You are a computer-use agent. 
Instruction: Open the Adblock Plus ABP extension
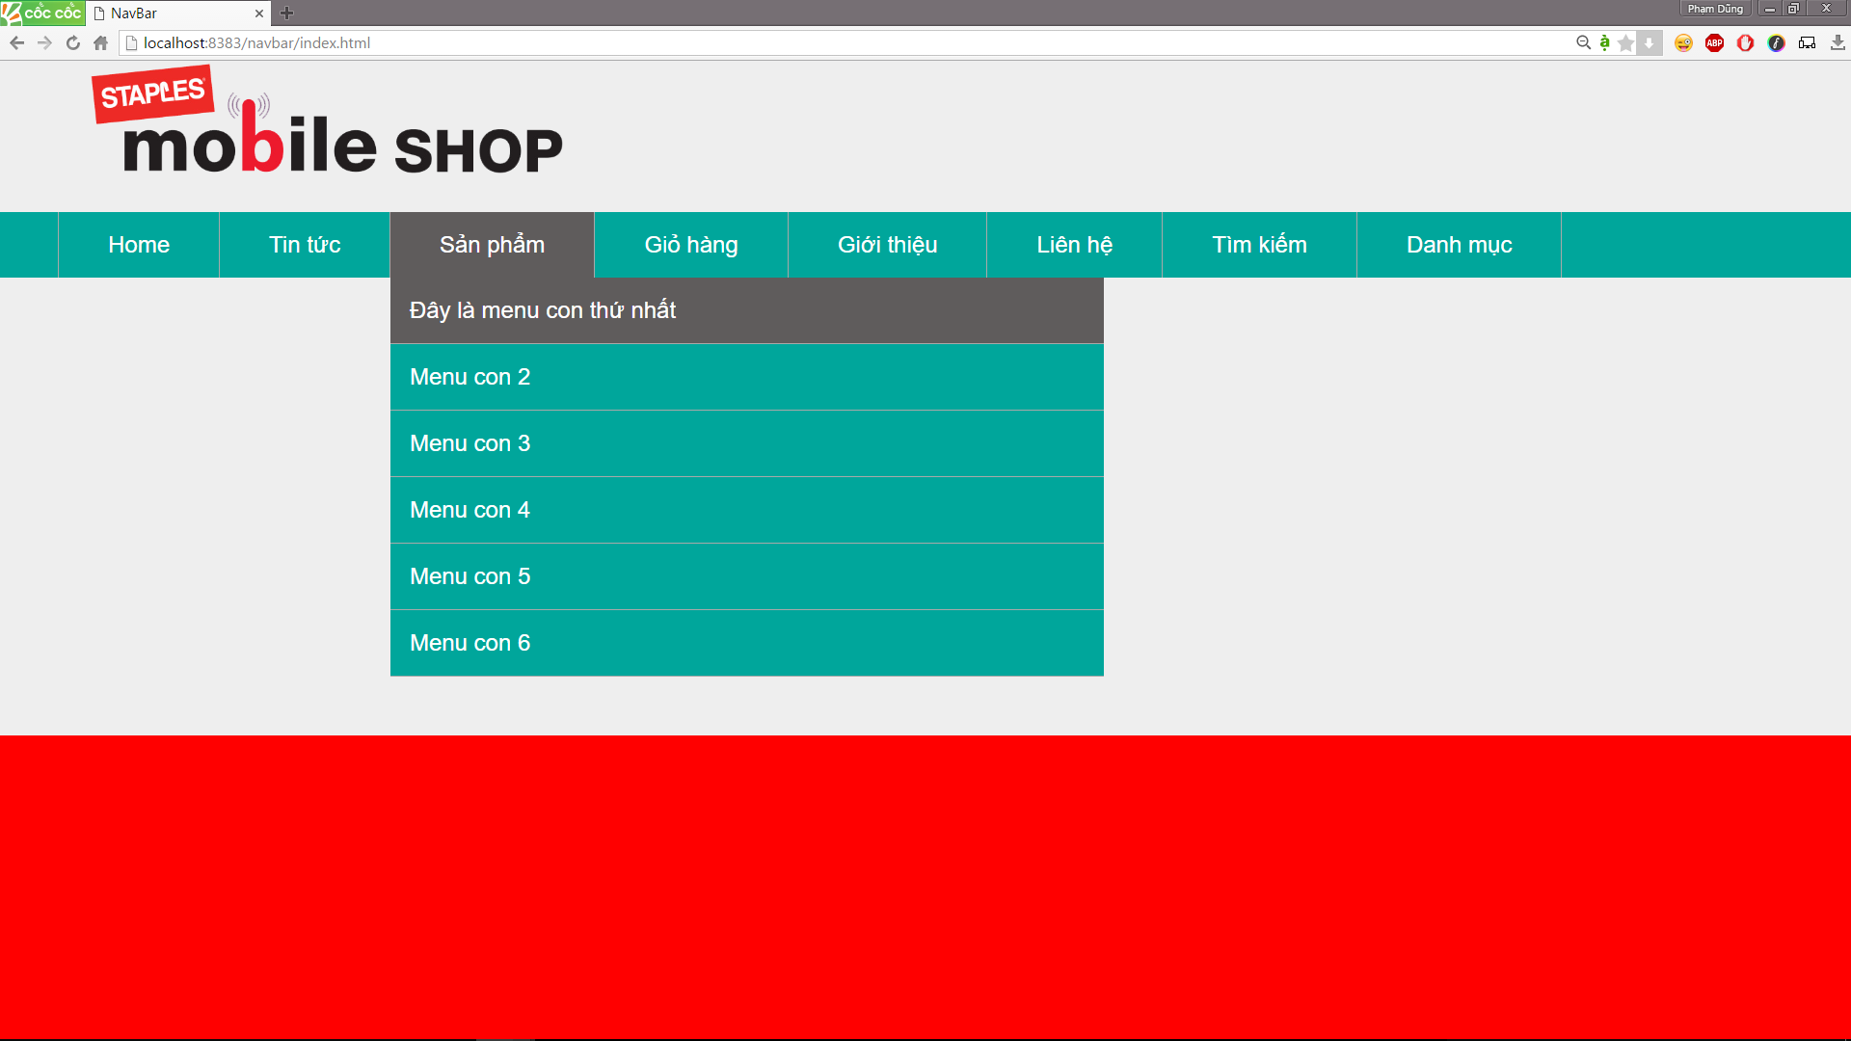1714,42
